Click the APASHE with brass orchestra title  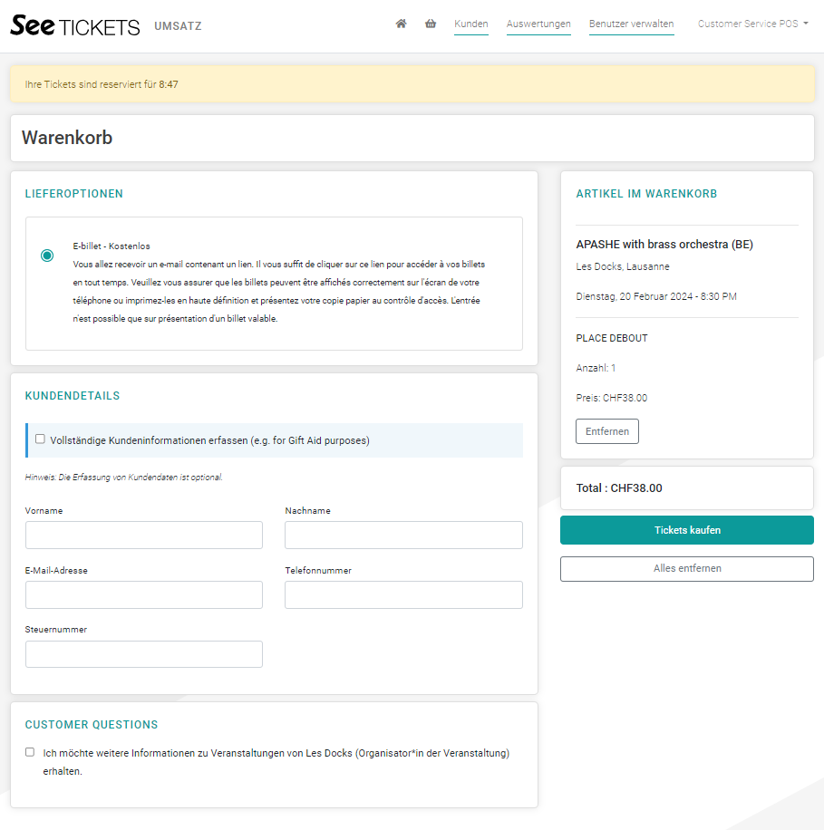point(664,245)
